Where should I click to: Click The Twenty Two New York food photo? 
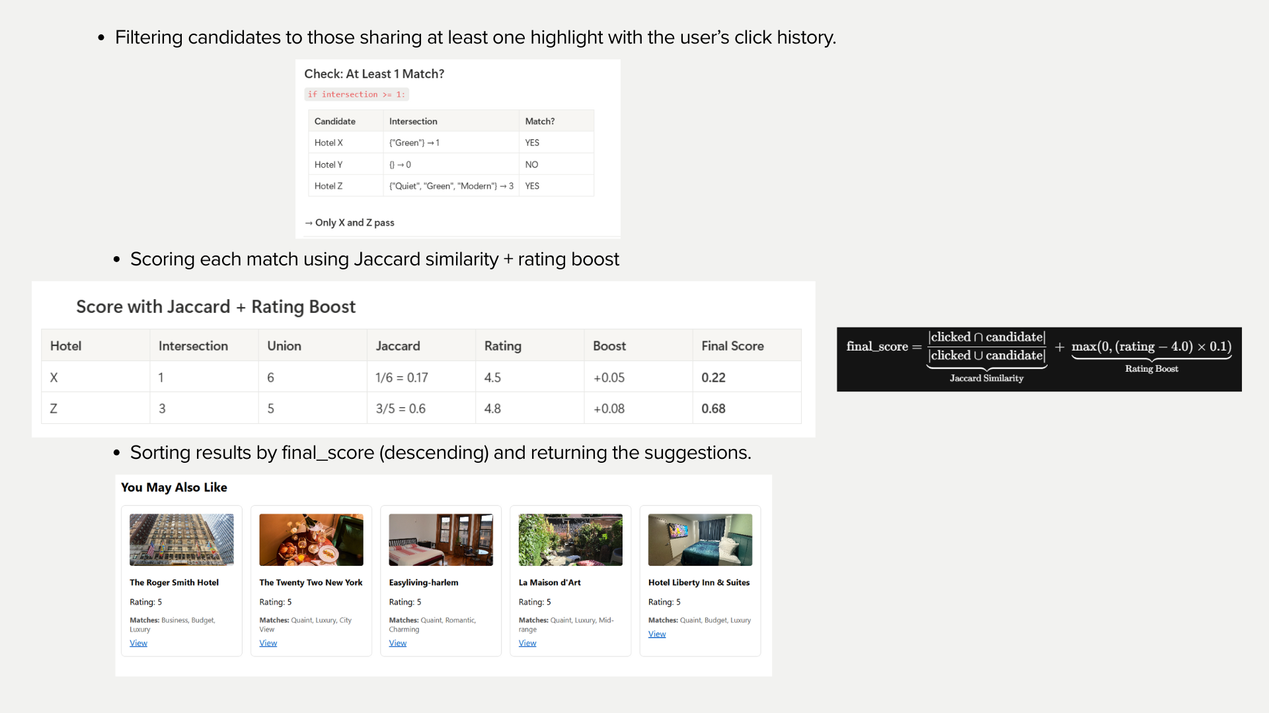pyautogui.click(x=311, y=539)
